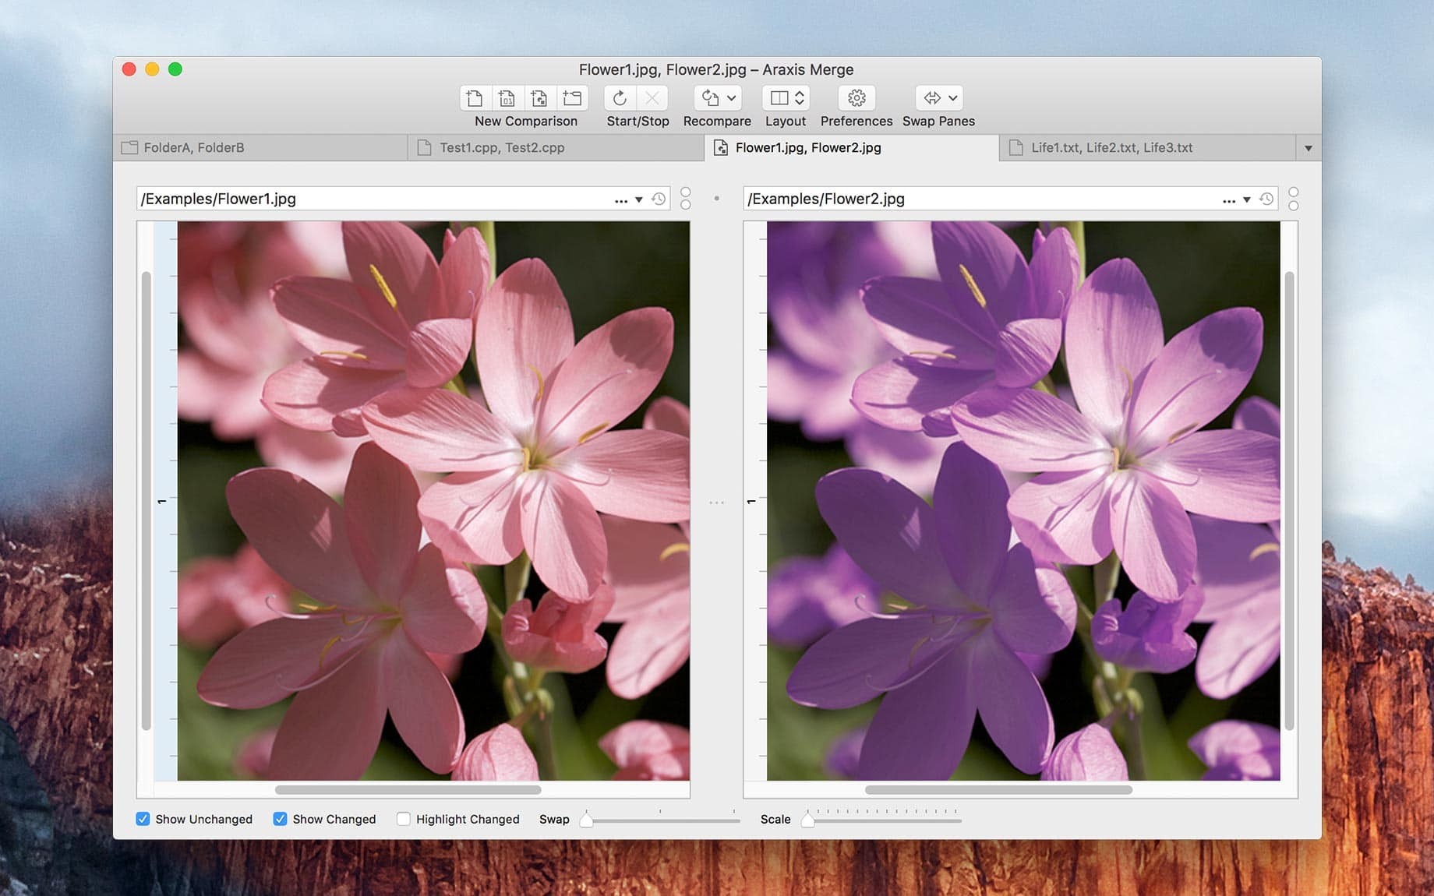Open the file history clock for Flower1.jpg
Viewport: 1434px width, 896px height.
click(658, 199)
